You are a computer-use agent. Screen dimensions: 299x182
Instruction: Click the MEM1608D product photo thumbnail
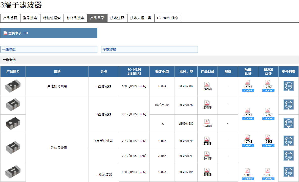(x=13, y=86)
